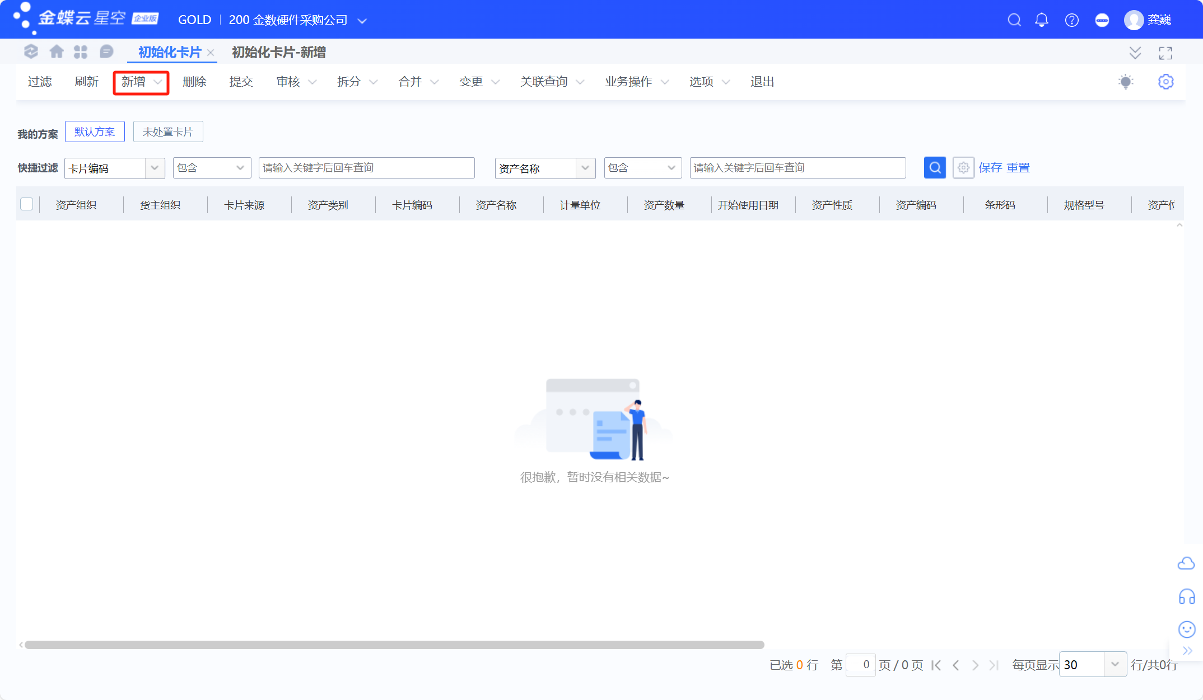Click the cloud service icon
The width and height of the screenshot is (1203, 700).
point(1186,563)
